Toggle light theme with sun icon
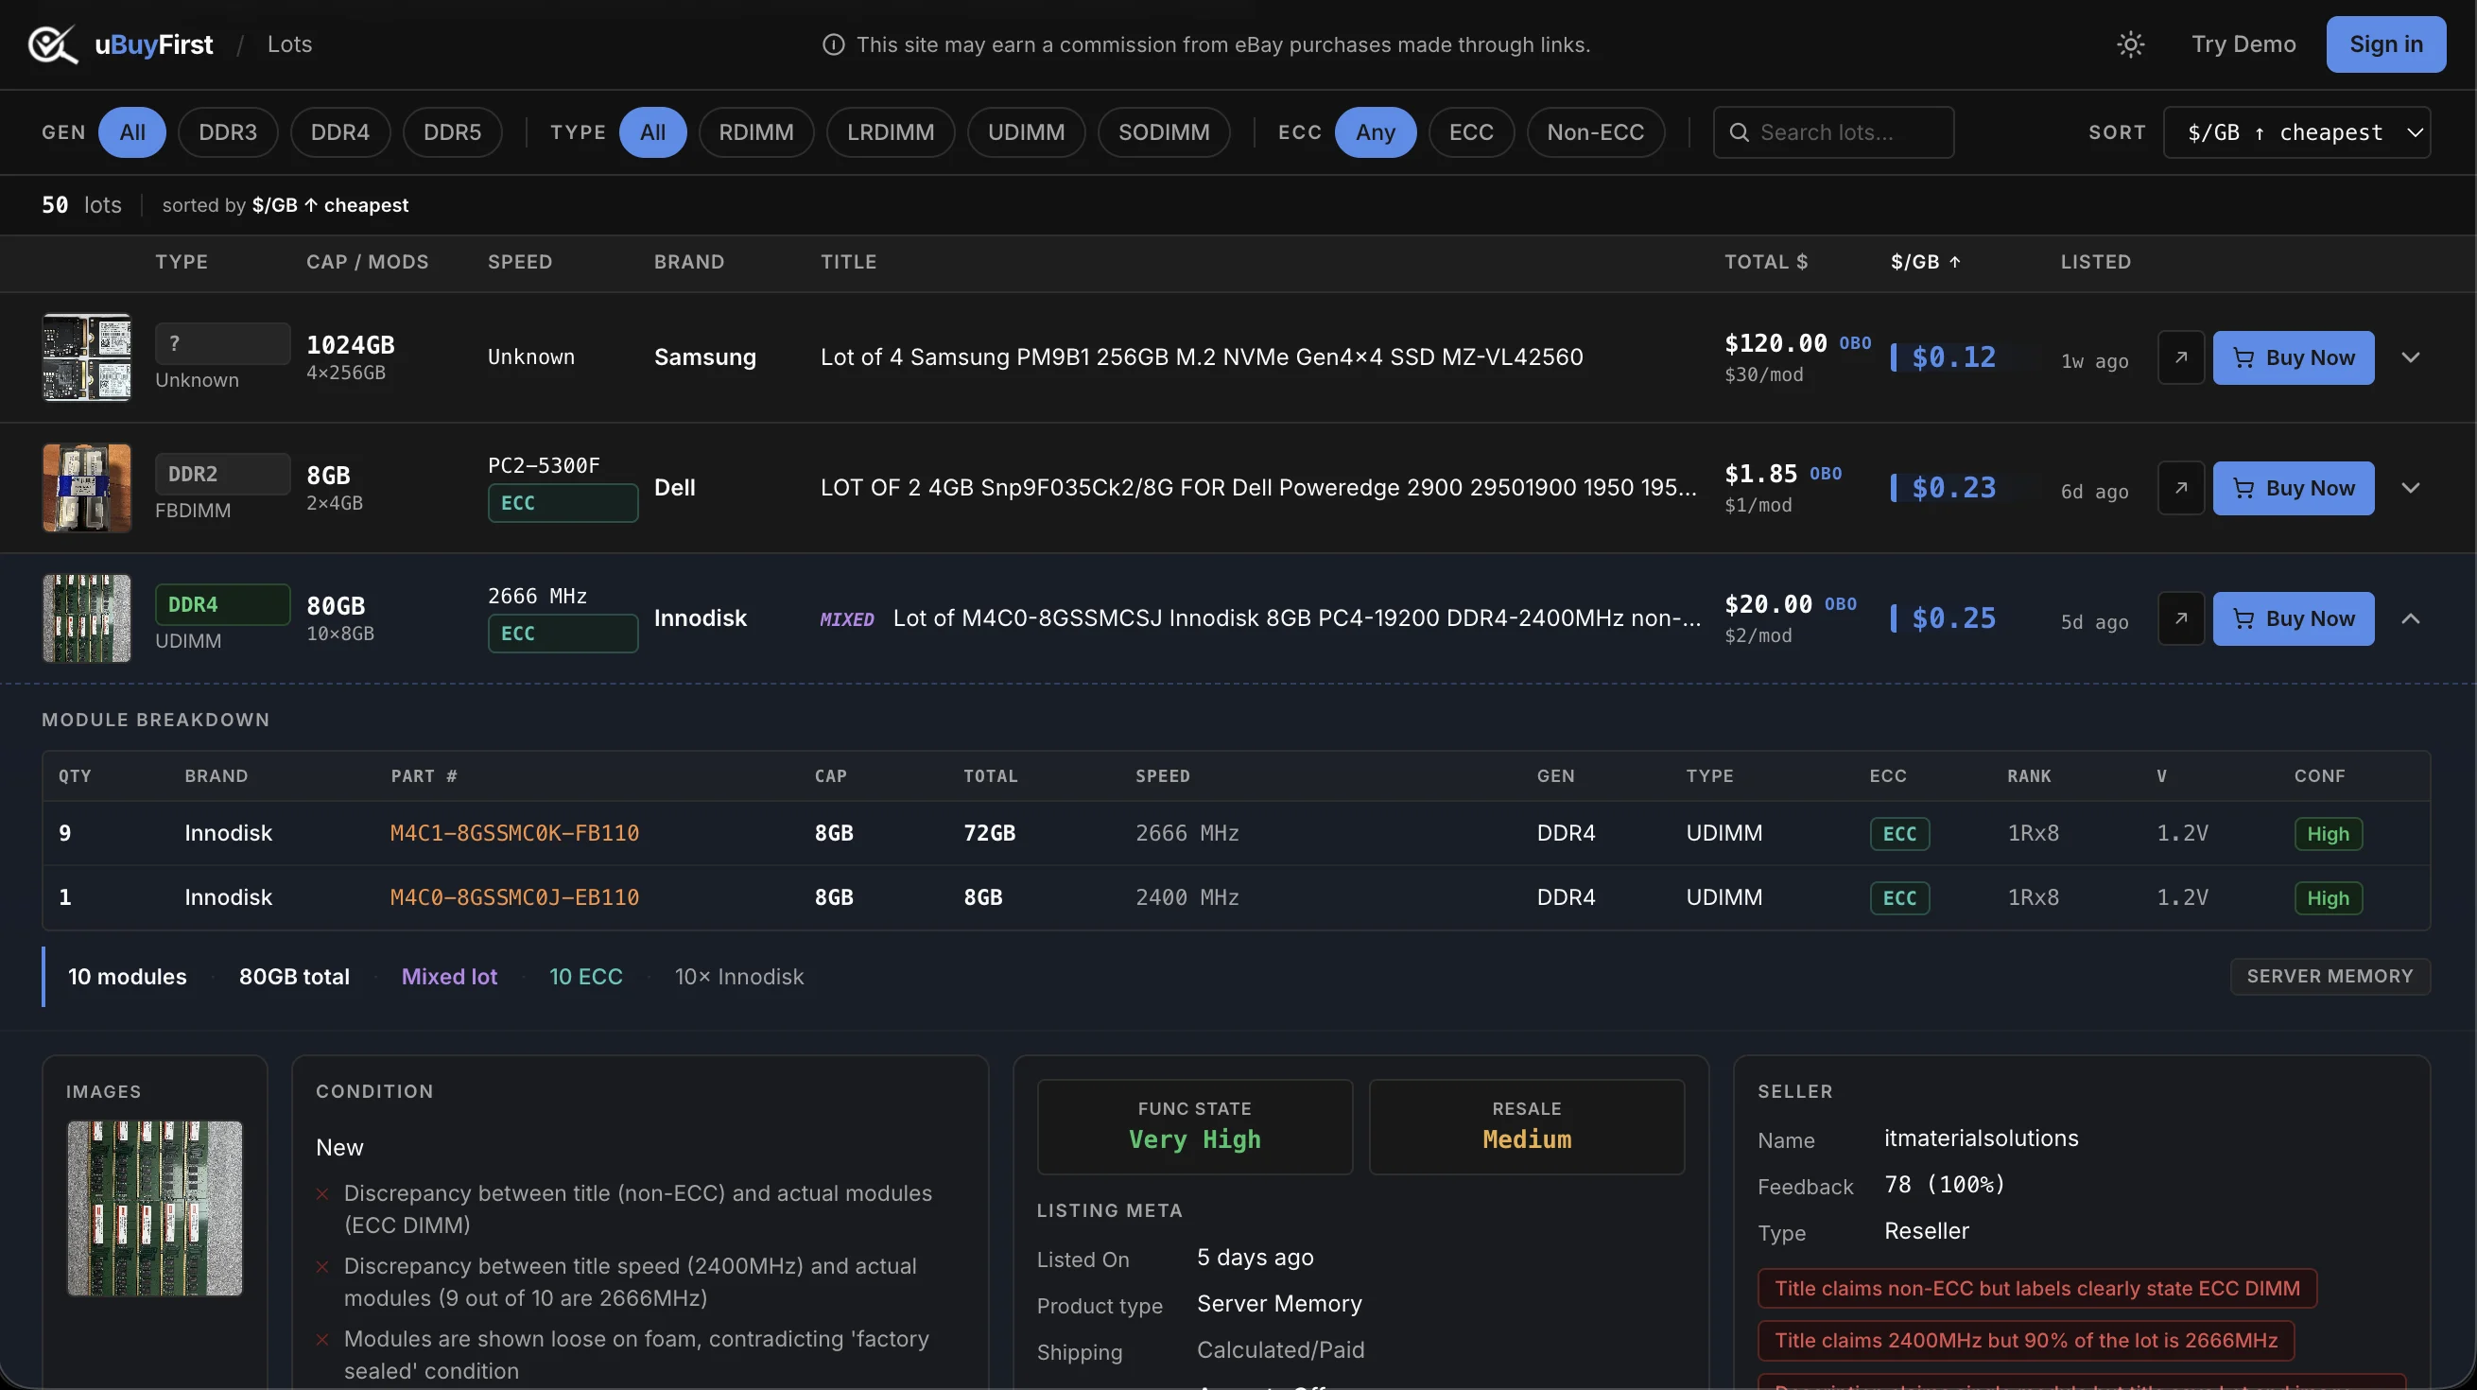 [2130, 44]
